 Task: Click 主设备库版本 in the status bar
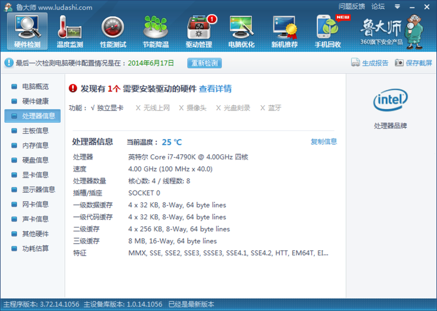(123, 304)
